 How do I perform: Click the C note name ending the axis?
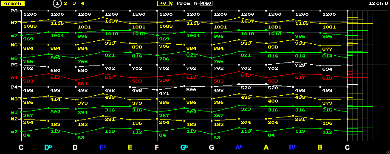click(x=347, y=147)
